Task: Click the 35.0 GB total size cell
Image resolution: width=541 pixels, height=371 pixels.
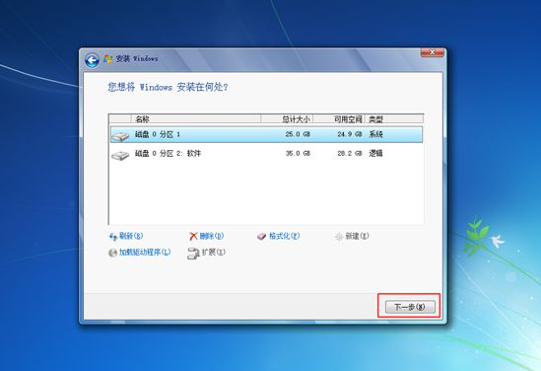Action: pos(298,153)
